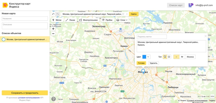The image size is (216, 103).
Task: Click the blue color swatch
Action: (x=144, y=57)
